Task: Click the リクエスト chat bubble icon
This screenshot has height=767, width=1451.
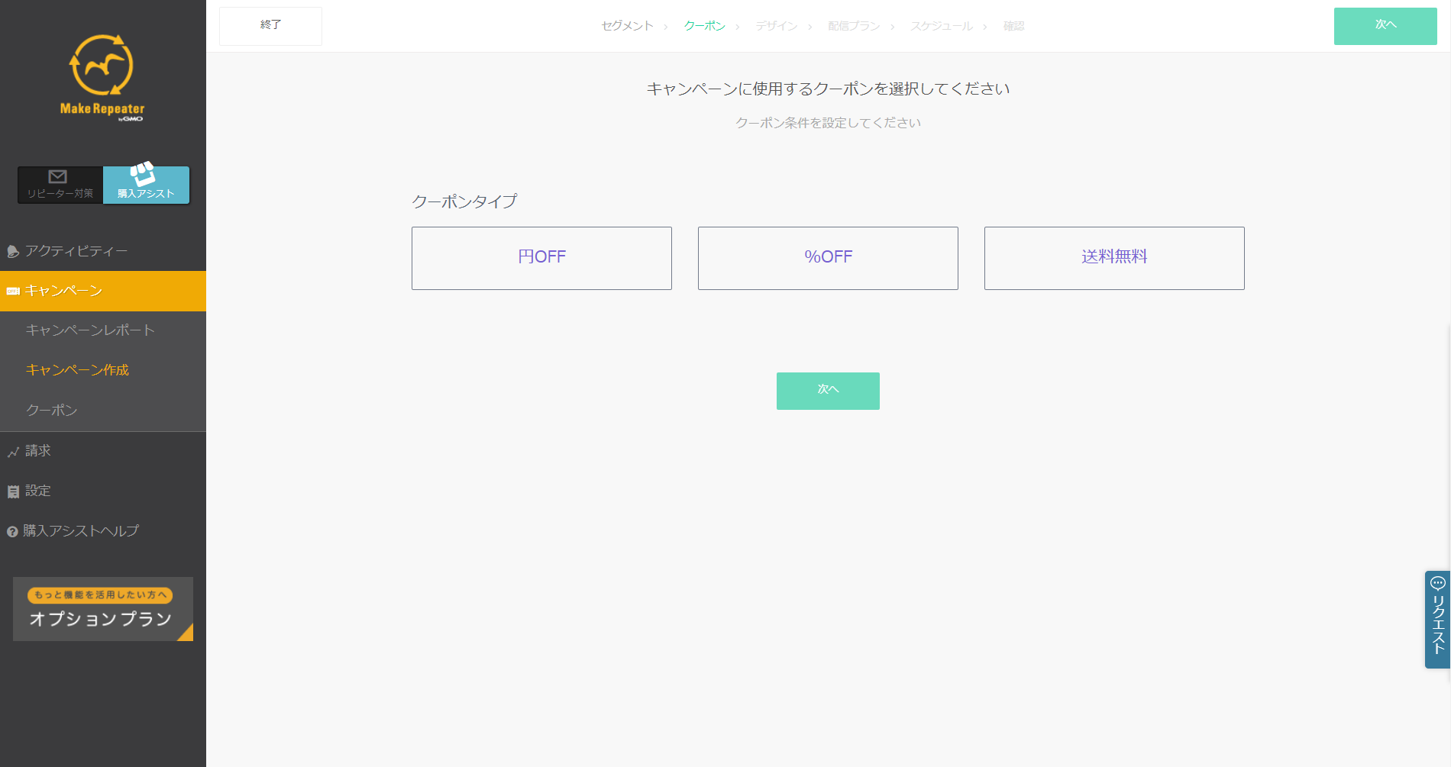Action: pyautogui.click(x=1438, y=583)
